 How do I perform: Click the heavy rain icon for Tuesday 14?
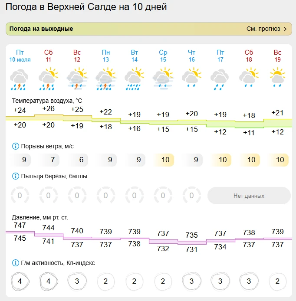click(134, 79)
